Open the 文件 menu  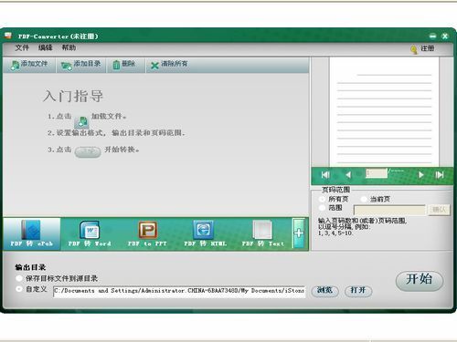22,47
